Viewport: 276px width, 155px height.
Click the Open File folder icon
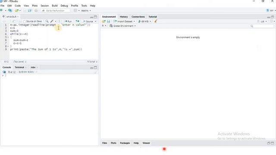coord(16,10)
